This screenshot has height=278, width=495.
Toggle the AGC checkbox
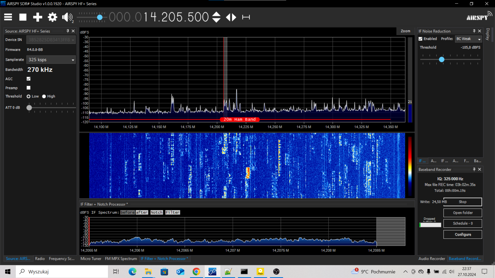(x=29, y=79)
